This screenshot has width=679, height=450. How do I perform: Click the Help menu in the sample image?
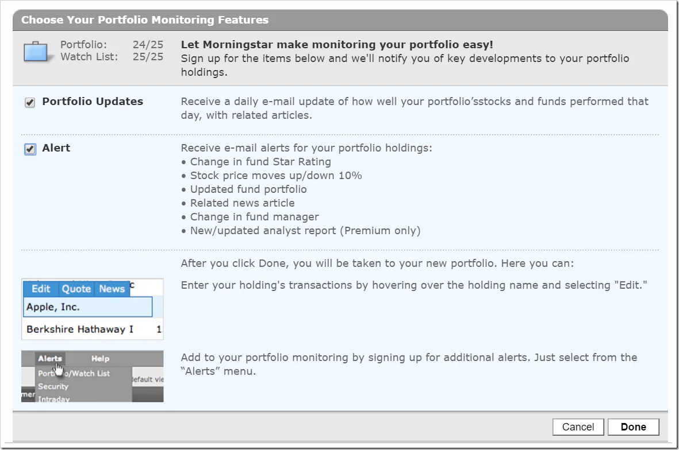[x=100, y=358]
